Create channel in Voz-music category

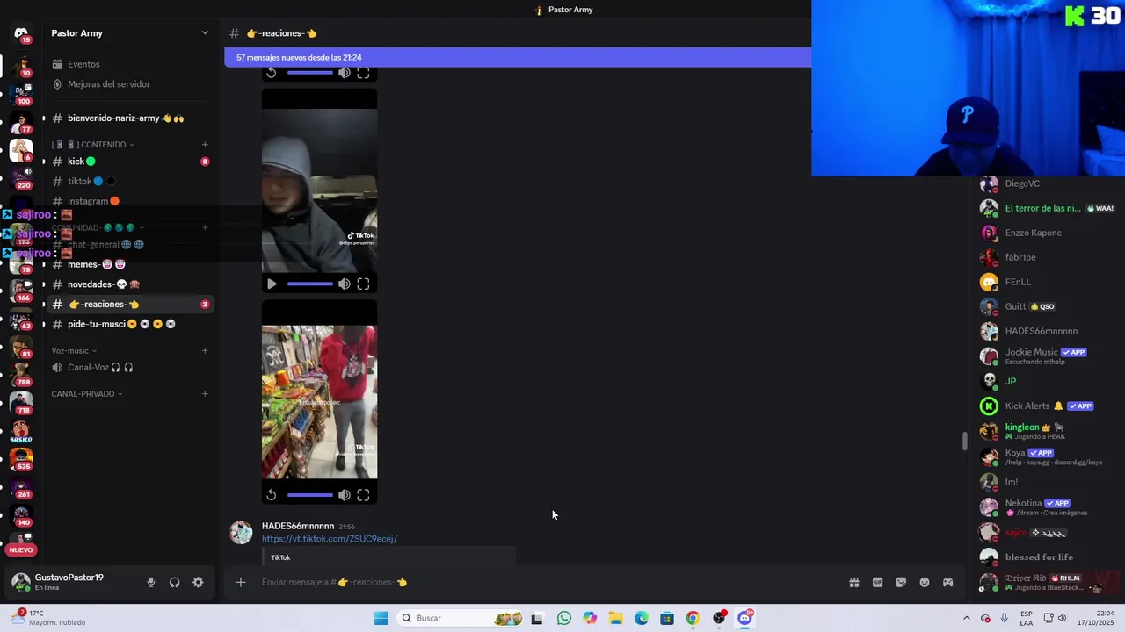[x=205, y=350]
